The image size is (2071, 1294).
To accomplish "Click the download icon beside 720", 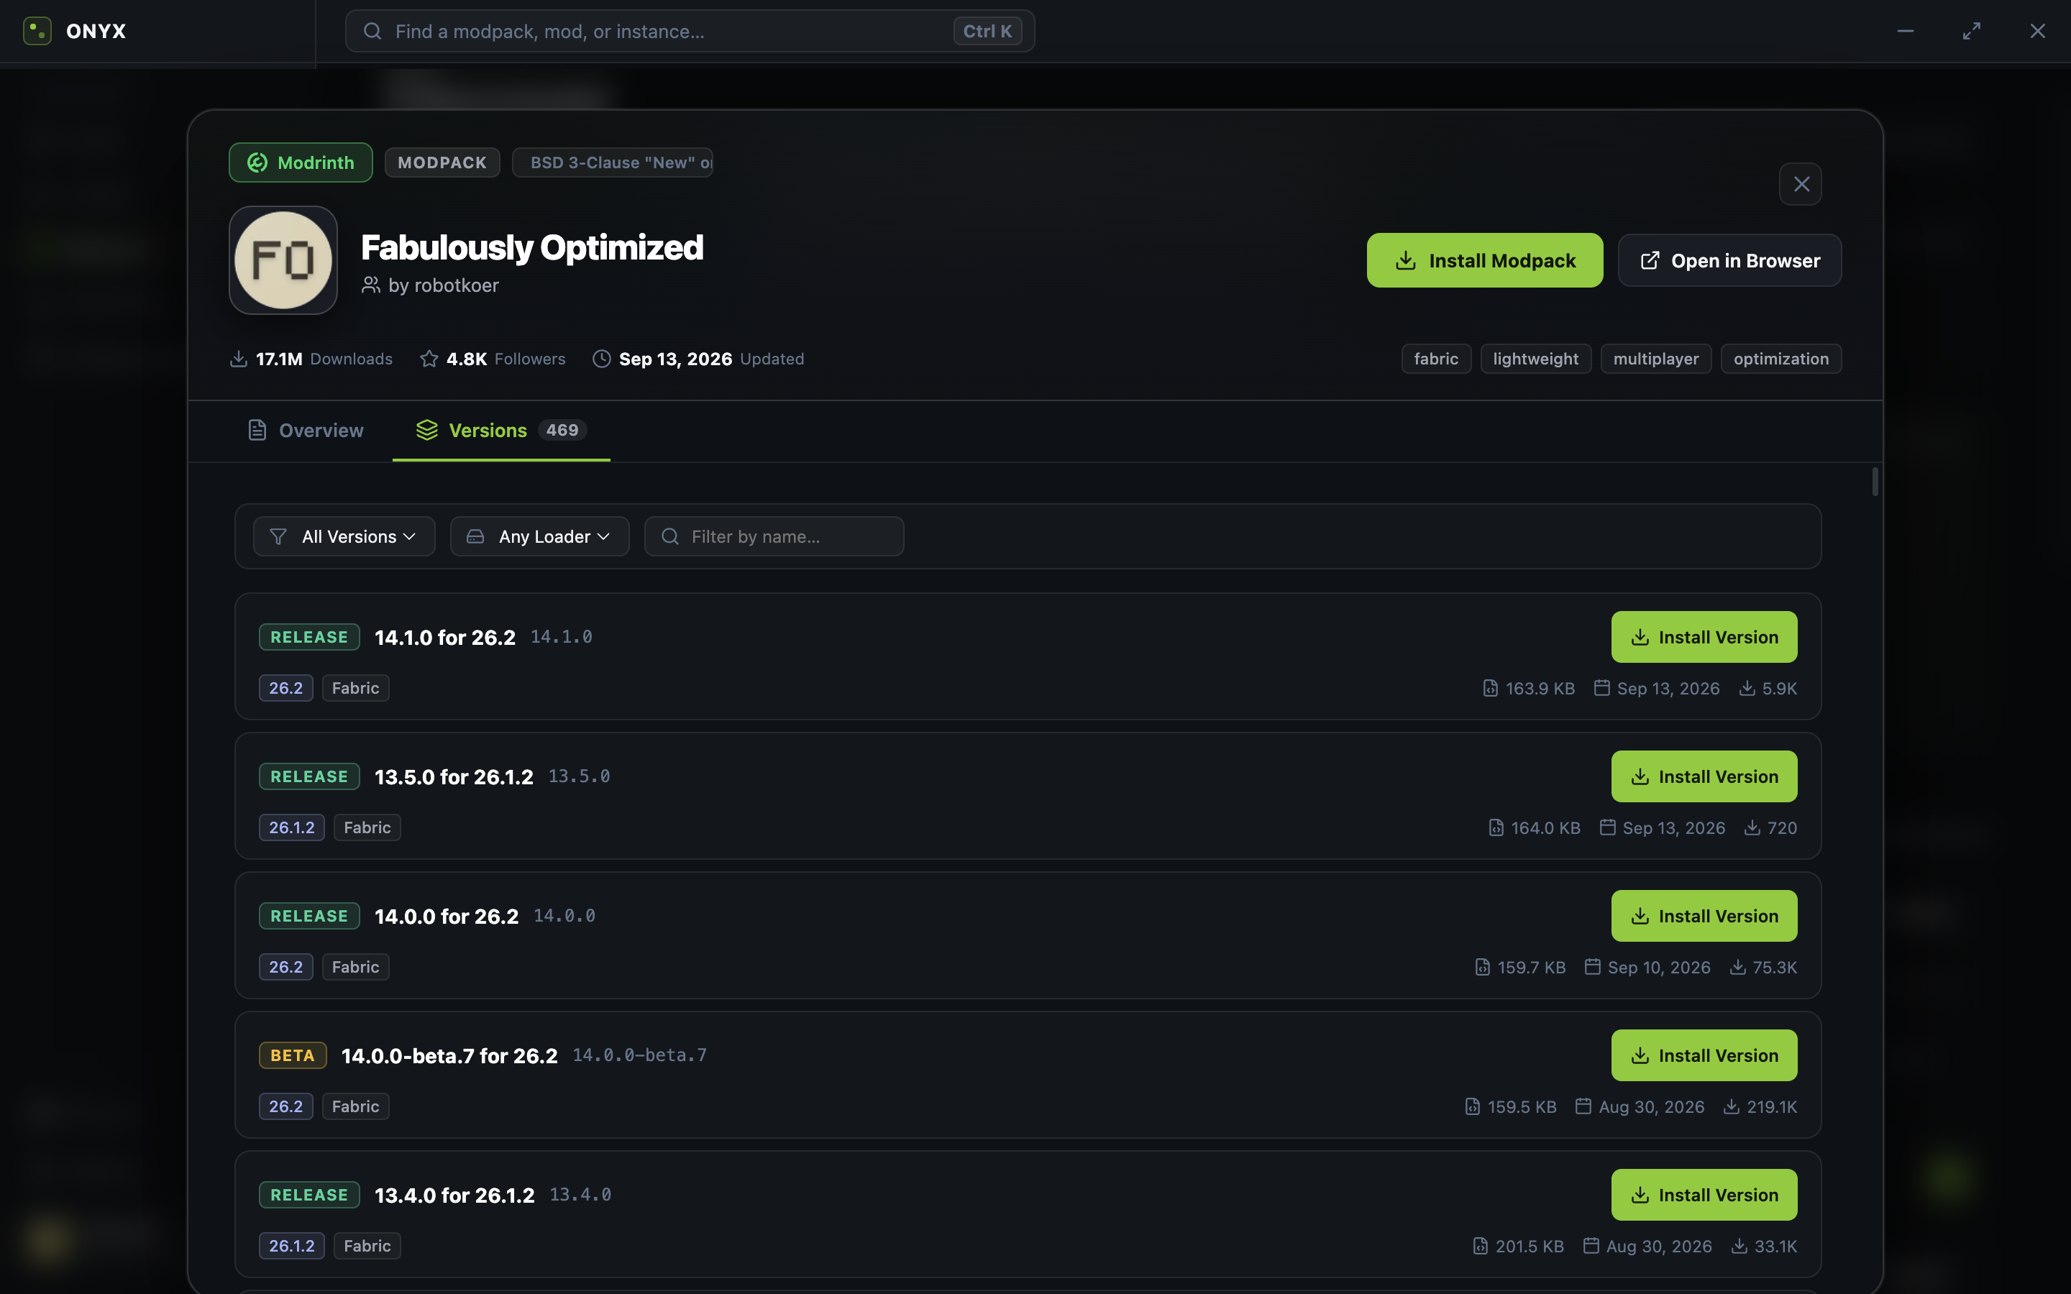I will tap(1752, 827).
